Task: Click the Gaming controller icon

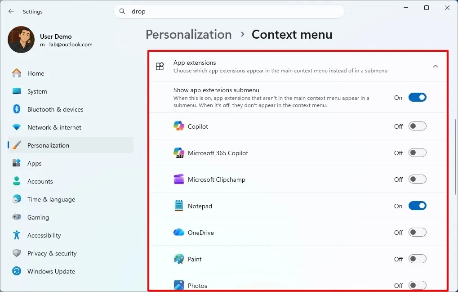Action: [17, 217]
